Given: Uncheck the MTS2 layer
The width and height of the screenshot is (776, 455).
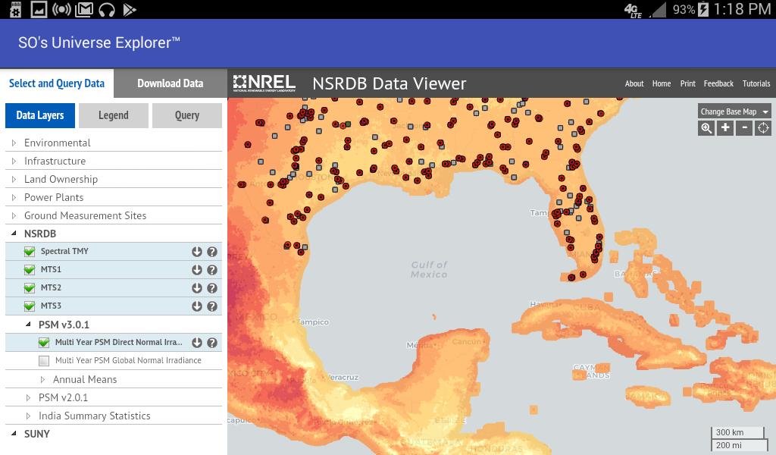Looking at the screenshot, I should point(30,288).
